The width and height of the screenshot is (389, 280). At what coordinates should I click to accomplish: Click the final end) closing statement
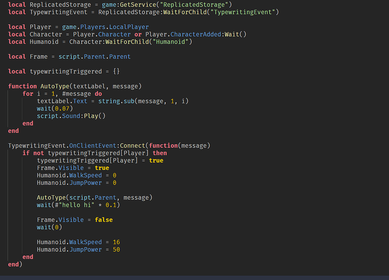tap(15, 264)
